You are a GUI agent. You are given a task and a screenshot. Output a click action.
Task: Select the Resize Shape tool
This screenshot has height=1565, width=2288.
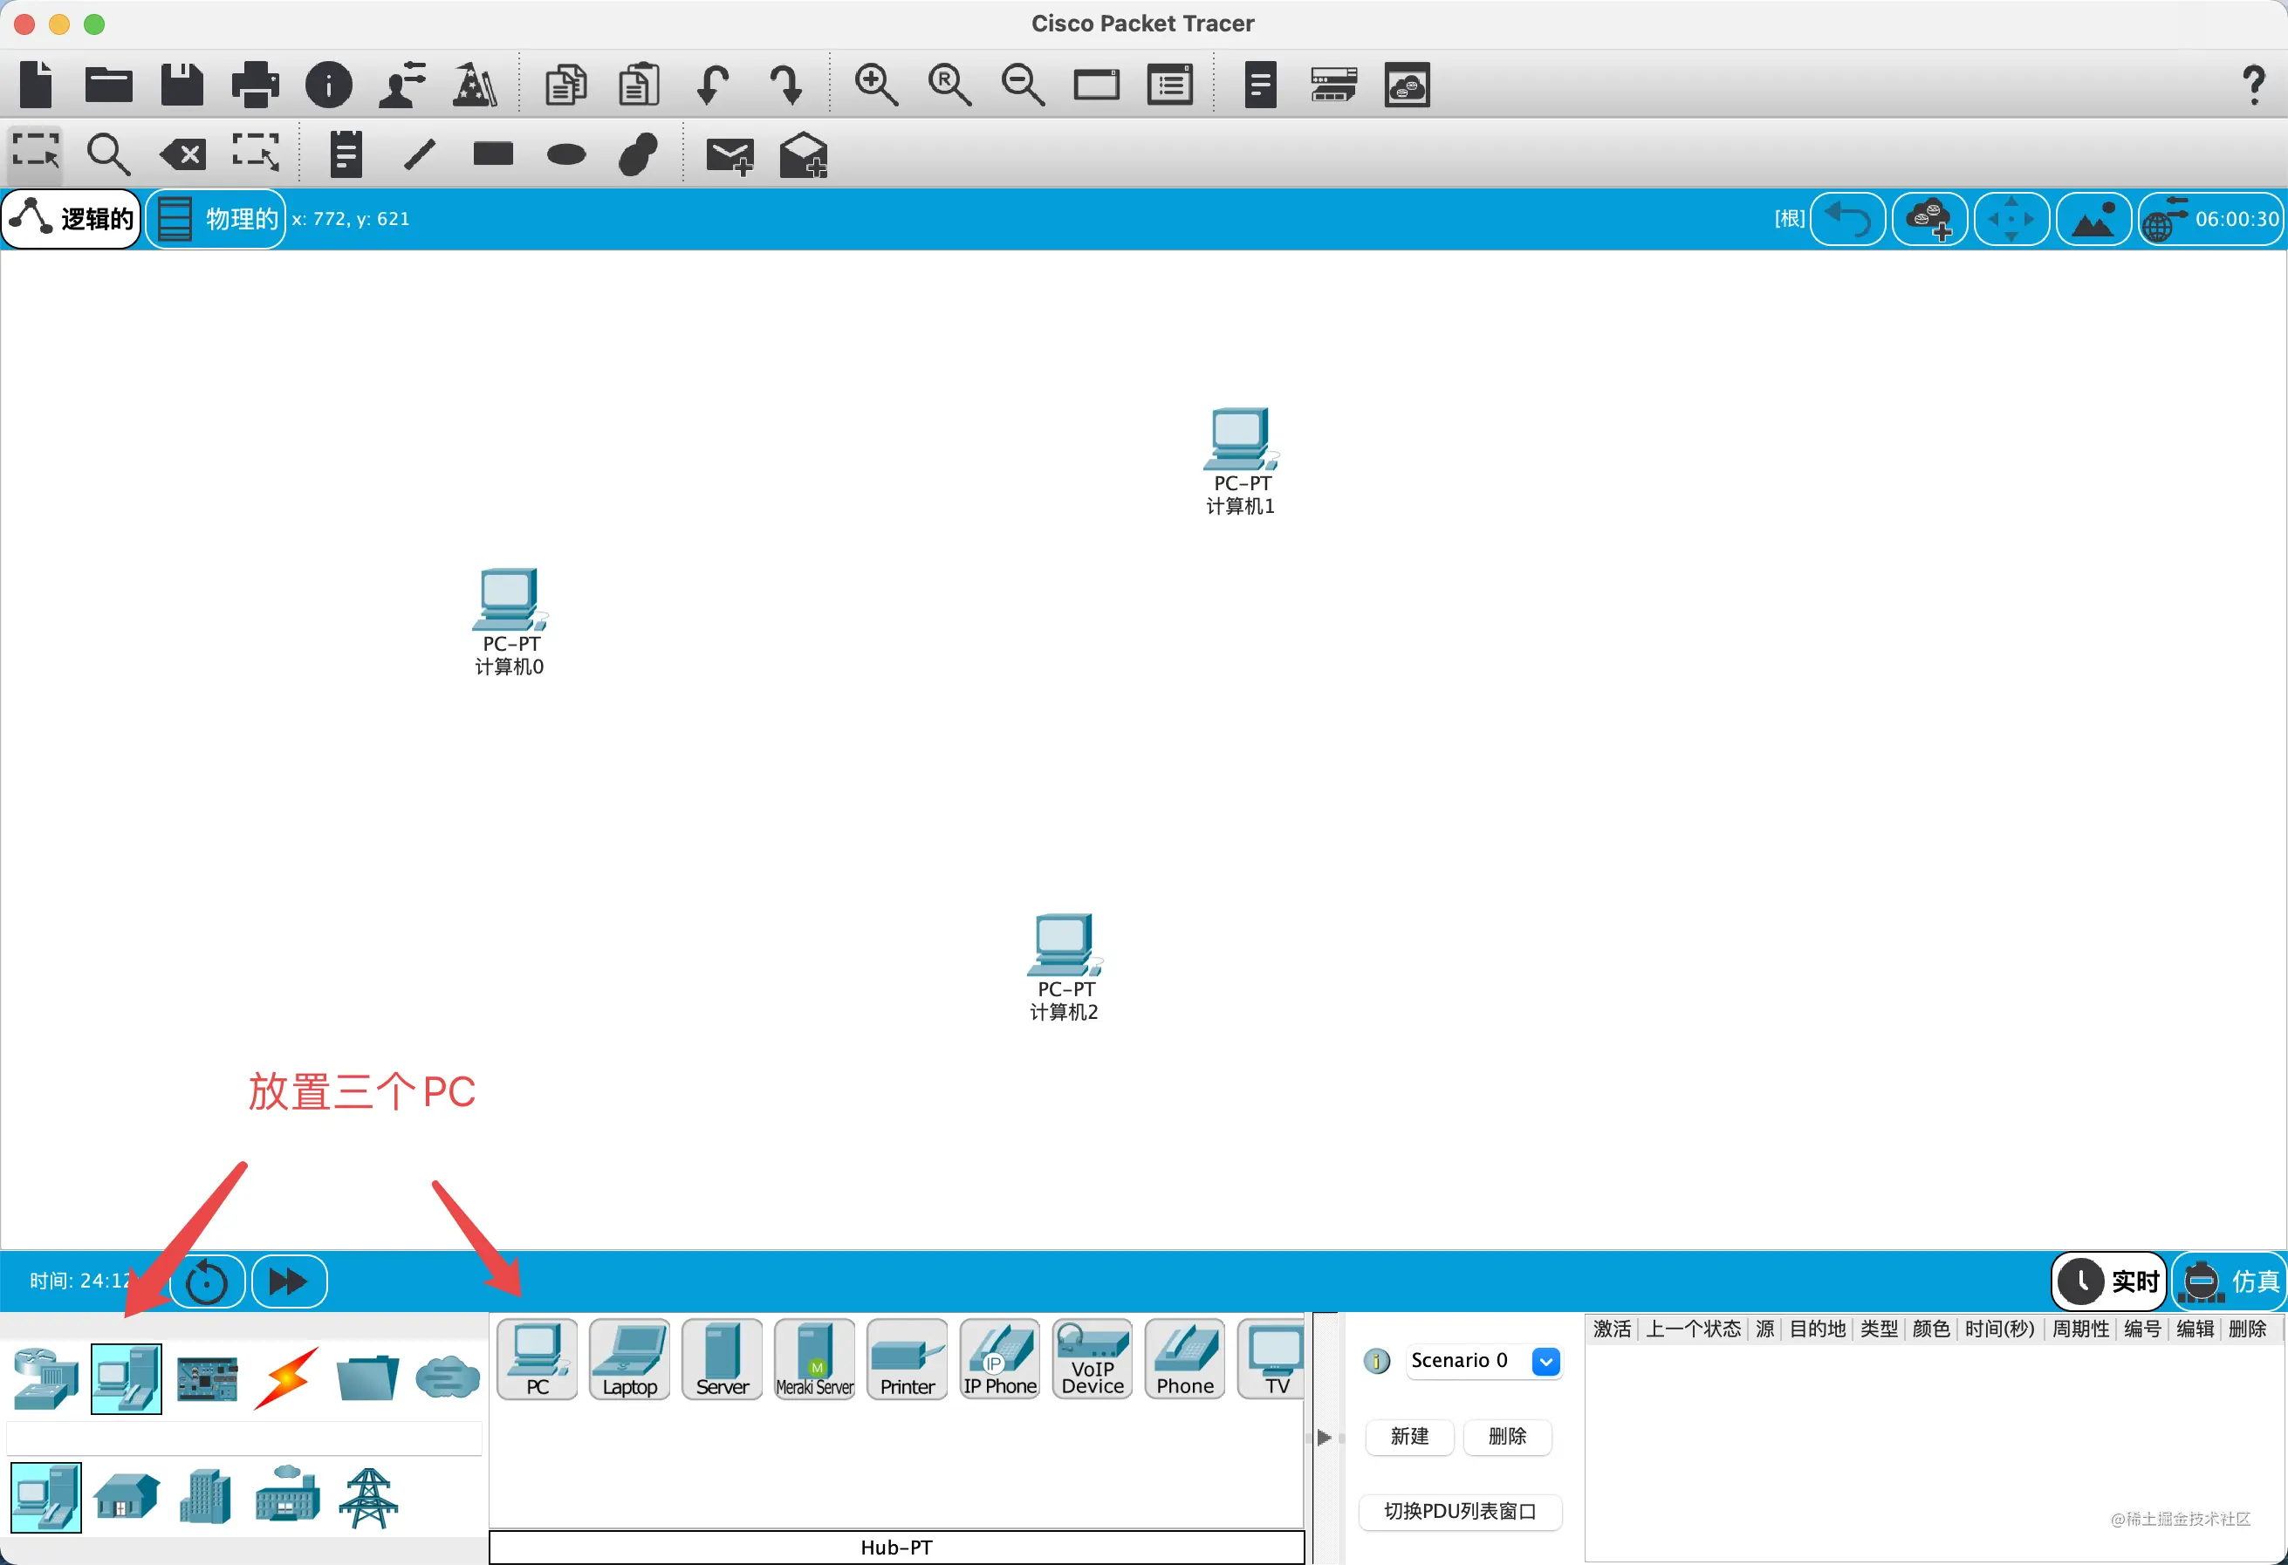click(x=256, y=154)
